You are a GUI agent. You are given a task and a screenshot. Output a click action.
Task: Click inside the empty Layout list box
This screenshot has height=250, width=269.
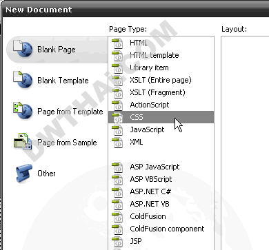[245, 143]
